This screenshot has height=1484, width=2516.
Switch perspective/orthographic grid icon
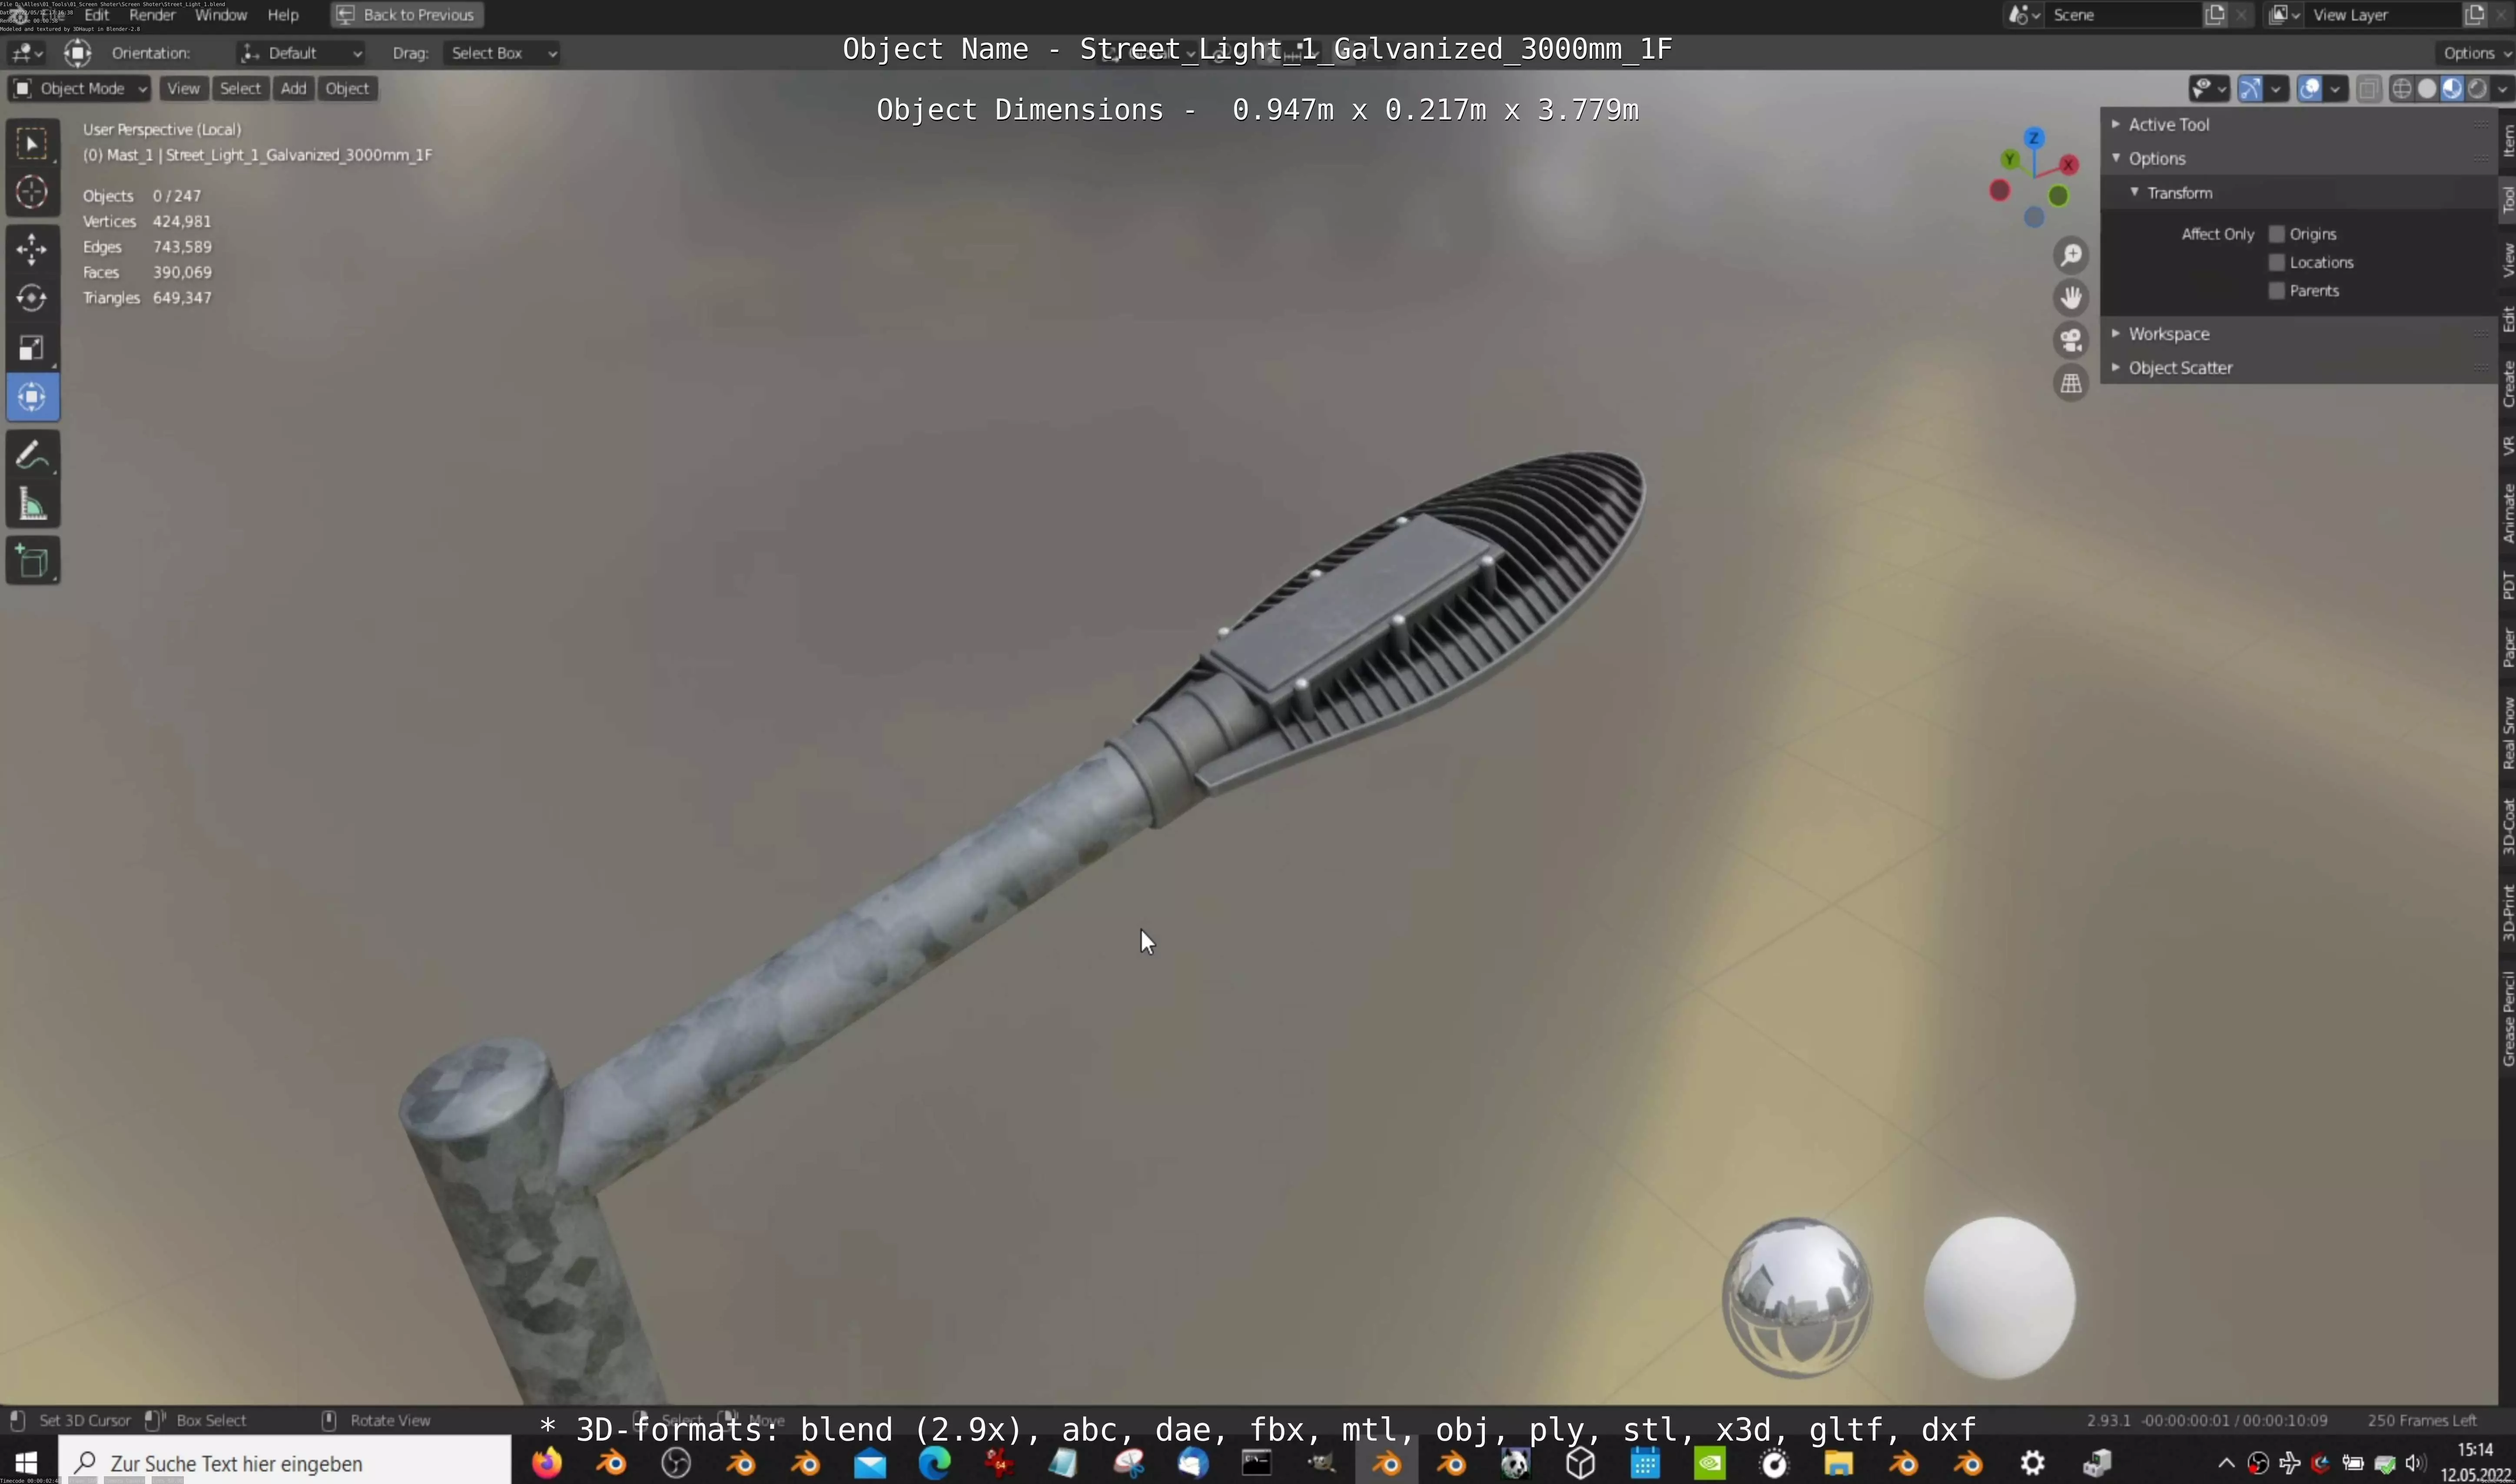tap(2071, 383)
